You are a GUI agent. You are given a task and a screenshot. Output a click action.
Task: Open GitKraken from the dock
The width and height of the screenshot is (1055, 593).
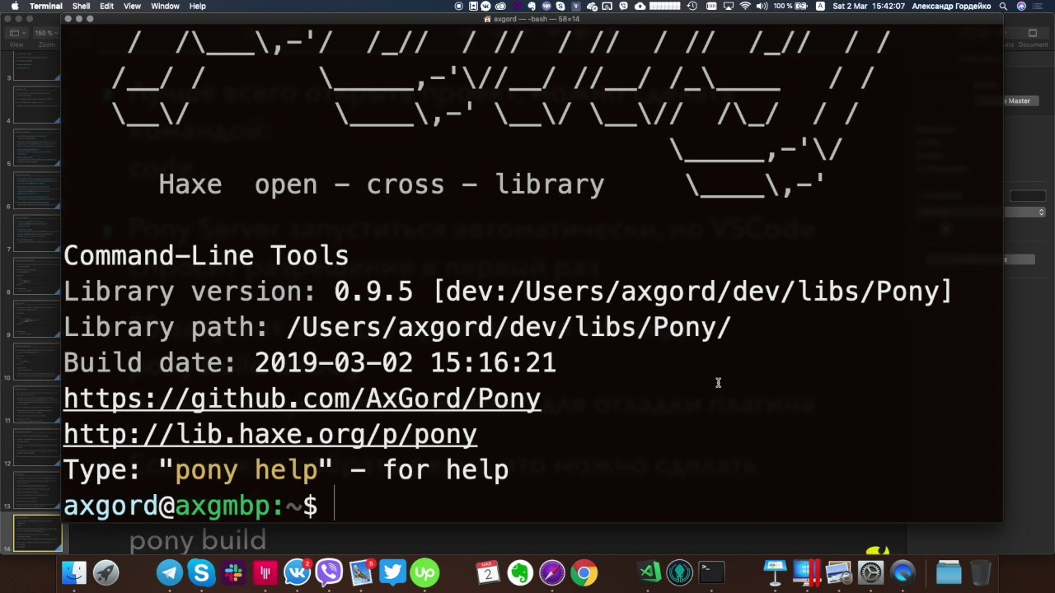(x=680, y=572)
